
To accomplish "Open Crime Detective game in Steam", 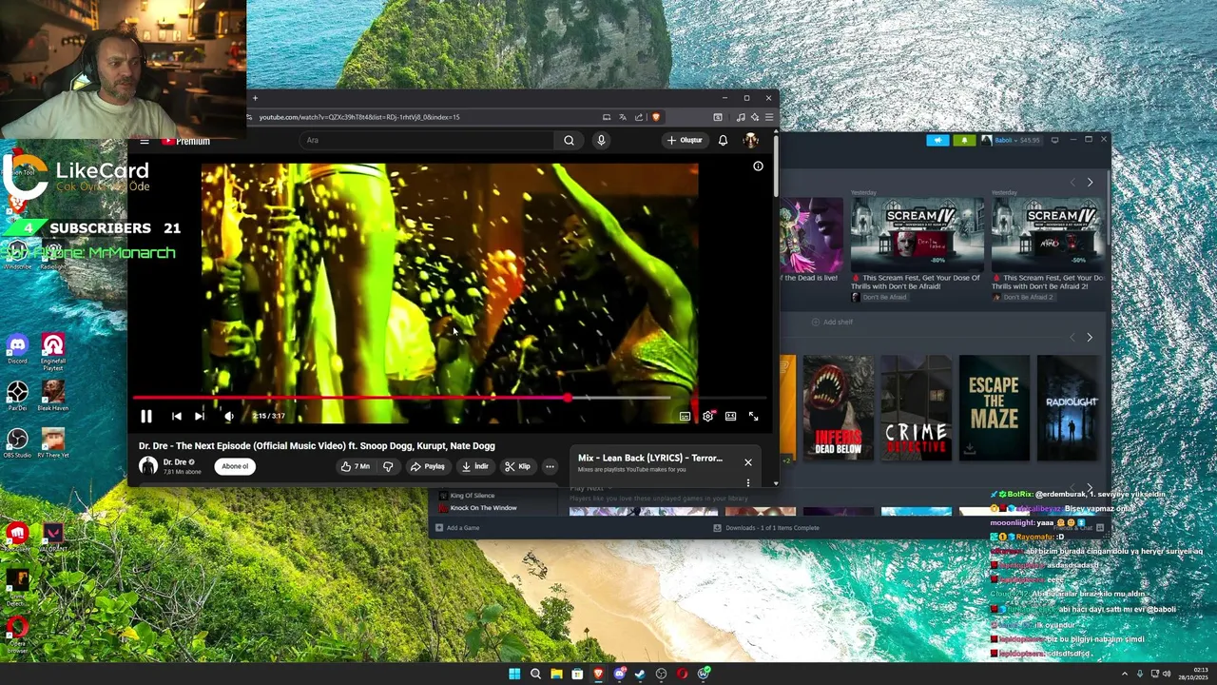I will click(916, 408).
